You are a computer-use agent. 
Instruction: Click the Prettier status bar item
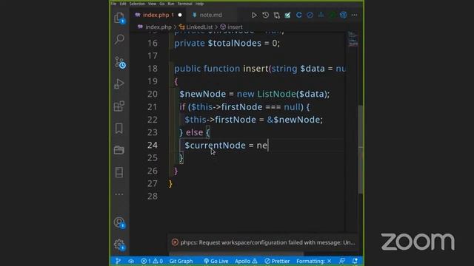pos(277,261)
